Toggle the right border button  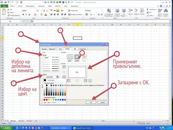point(85,81)
